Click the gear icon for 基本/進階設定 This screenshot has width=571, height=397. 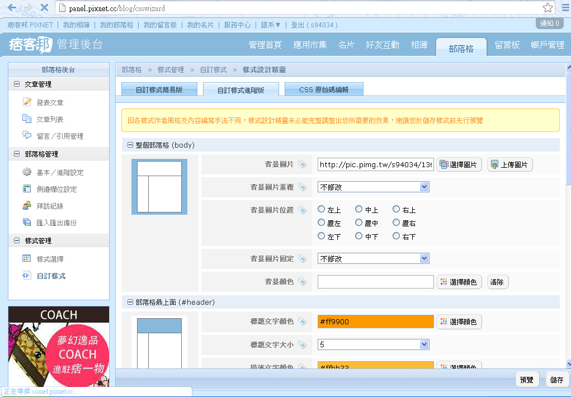point(27,172)
